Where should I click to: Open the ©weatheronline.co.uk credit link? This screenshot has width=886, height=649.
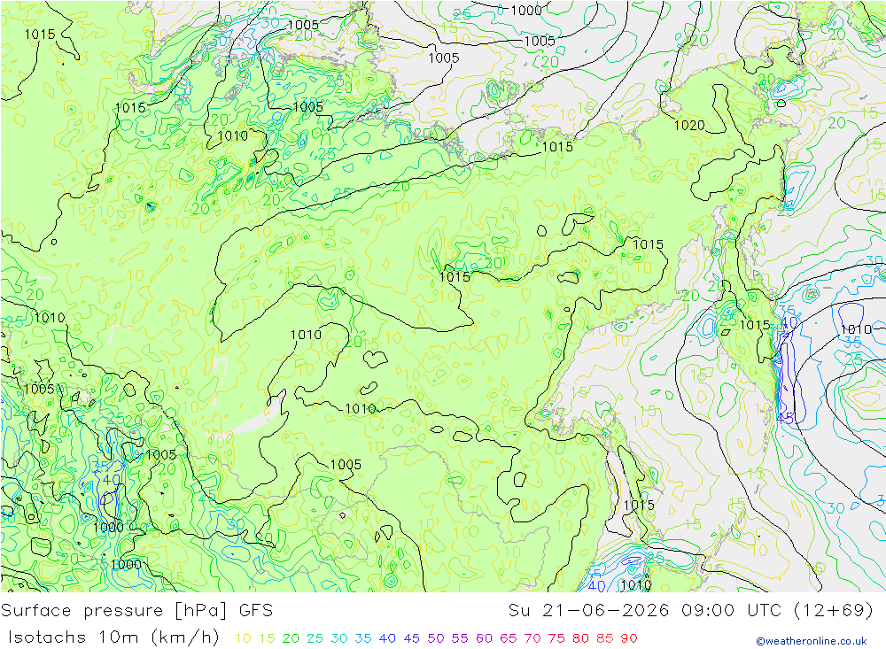[812, 641]
